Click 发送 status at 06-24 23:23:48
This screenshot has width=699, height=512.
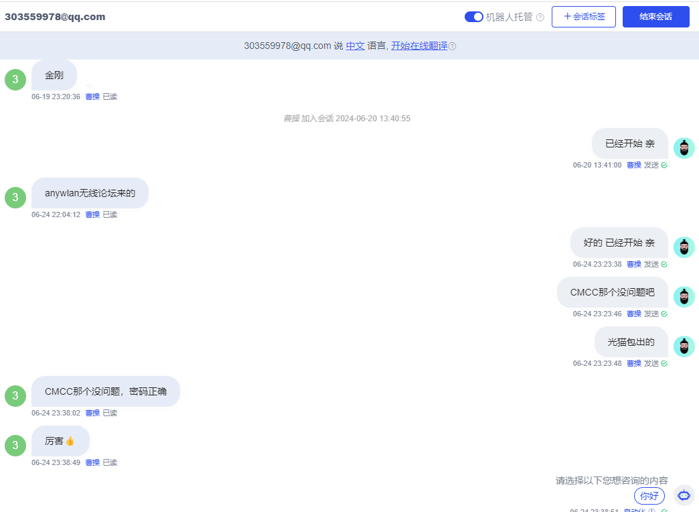point(651,363)
